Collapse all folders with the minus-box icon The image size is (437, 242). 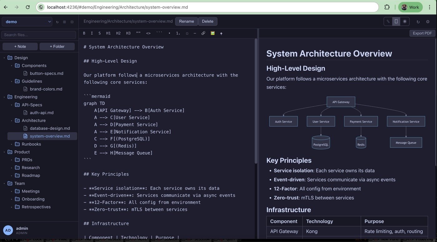click(x=72, y=22)
